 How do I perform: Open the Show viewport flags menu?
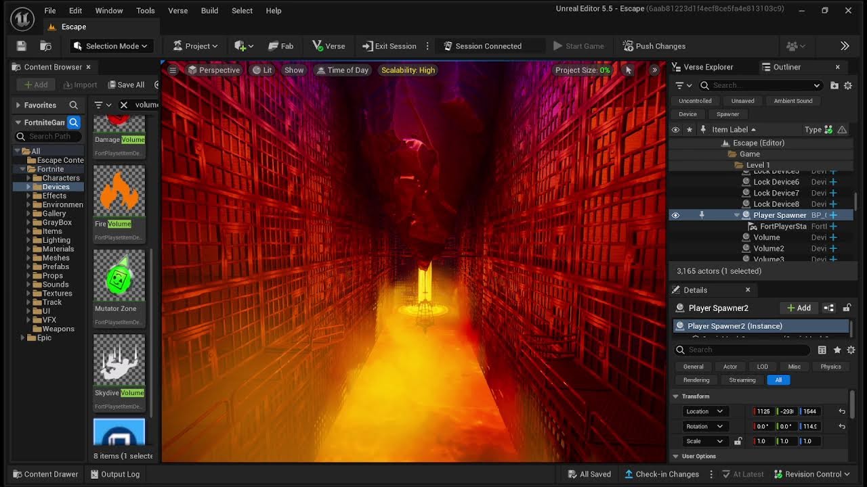294,70
